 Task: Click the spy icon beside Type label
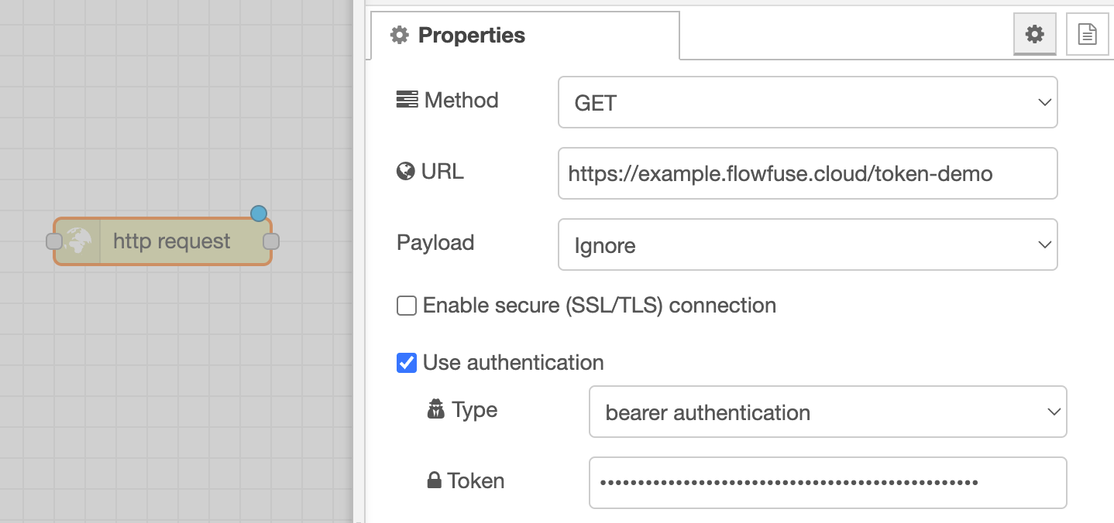click(436, 409)
